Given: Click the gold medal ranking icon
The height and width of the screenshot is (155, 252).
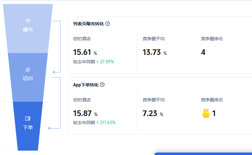Looking at the screenshot, I should coord(206,113).
